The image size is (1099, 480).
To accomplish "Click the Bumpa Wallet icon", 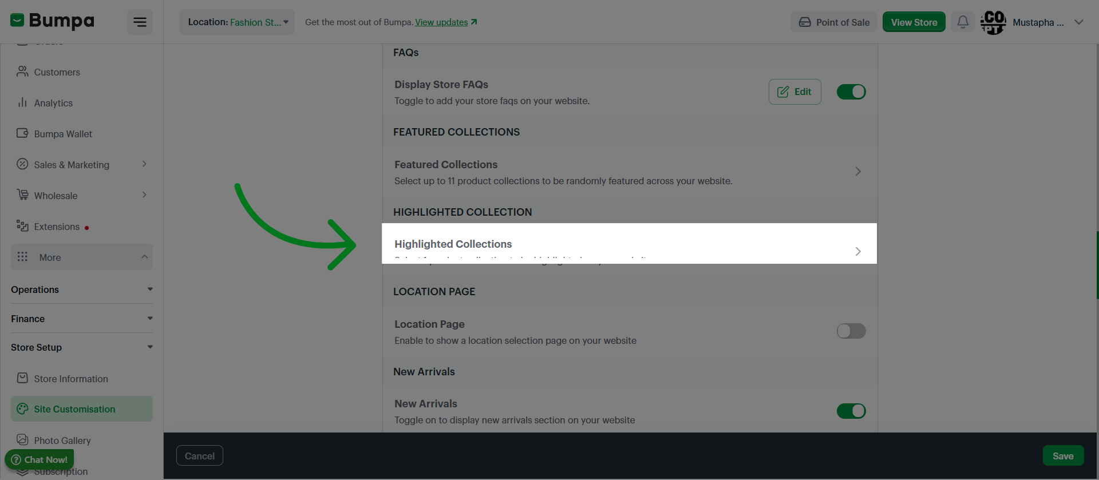I will (x=22, y=133).
